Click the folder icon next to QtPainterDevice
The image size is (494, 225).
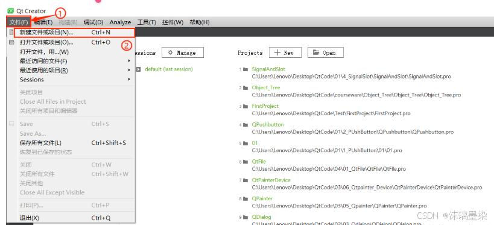coord(245,180)
